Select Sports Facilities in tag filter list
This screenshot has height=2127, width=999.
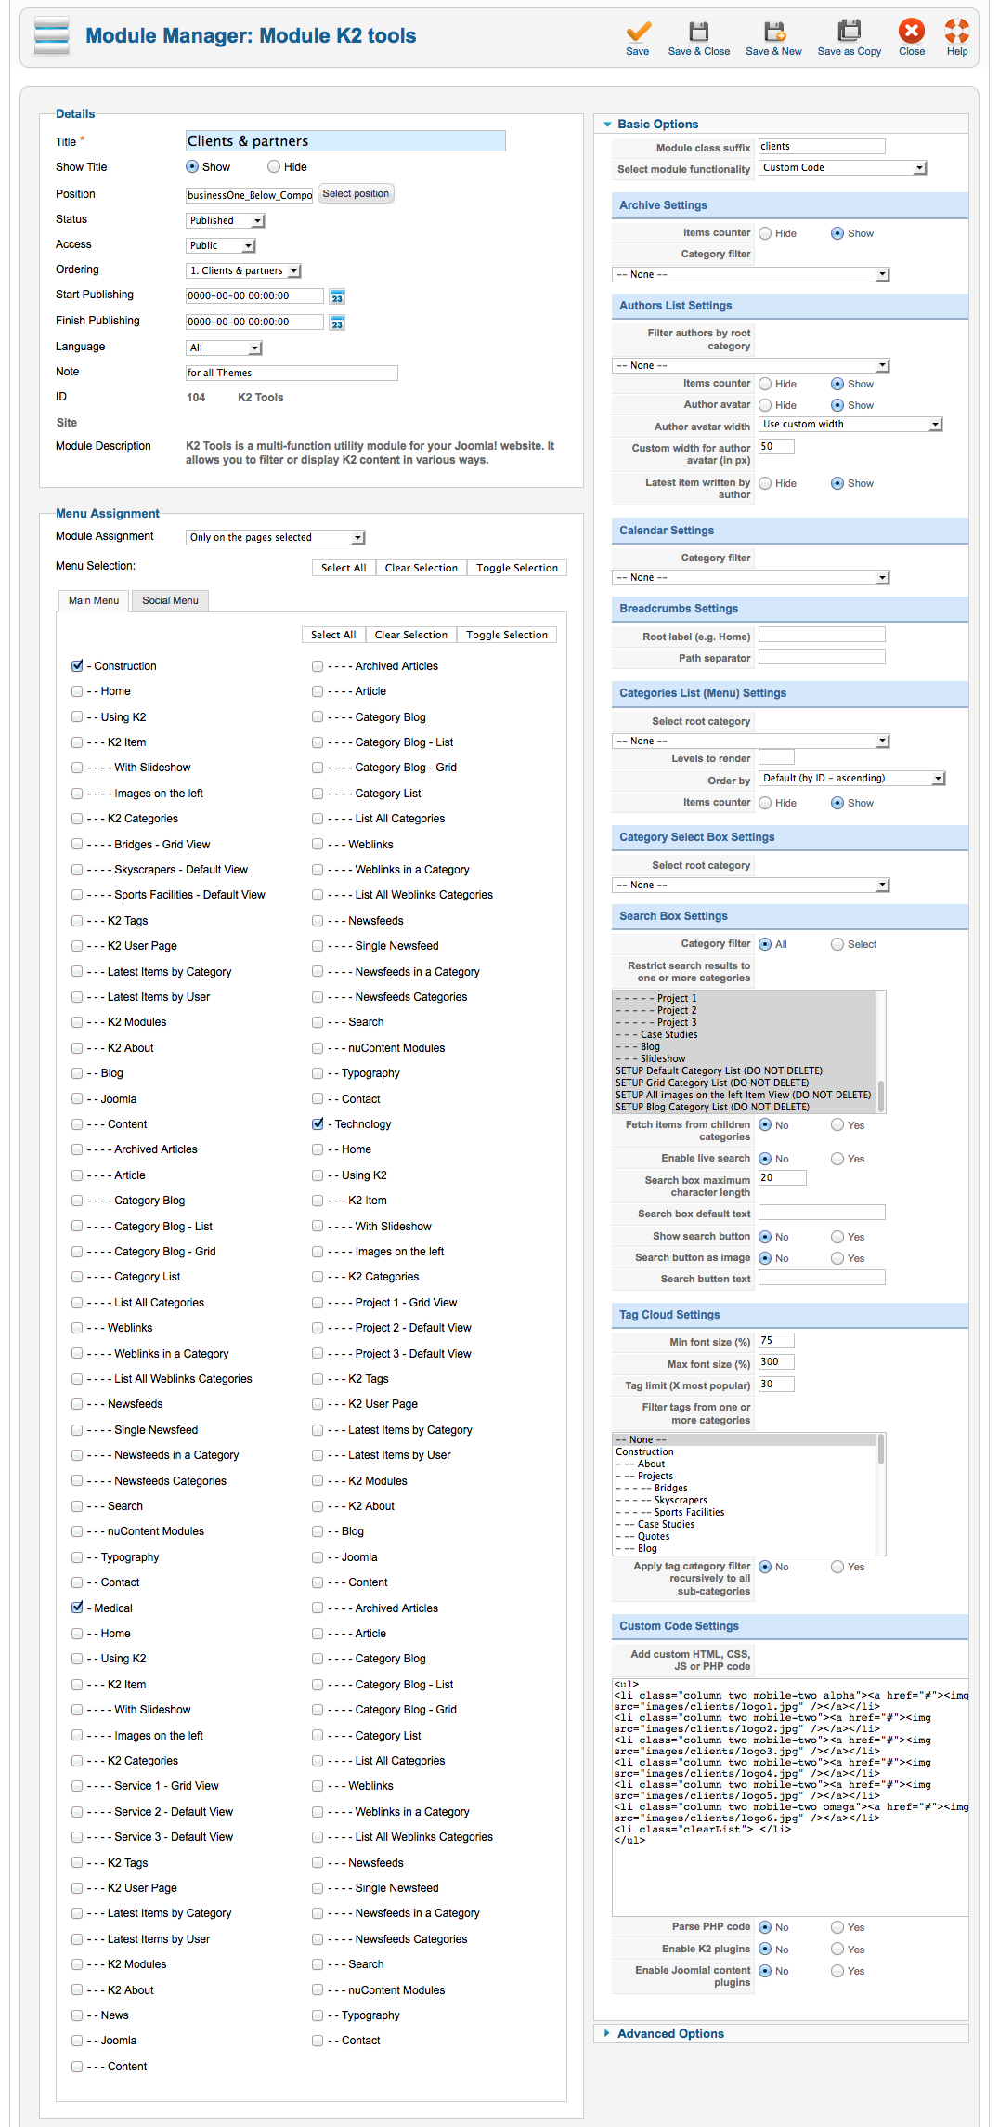(689, 1512)
